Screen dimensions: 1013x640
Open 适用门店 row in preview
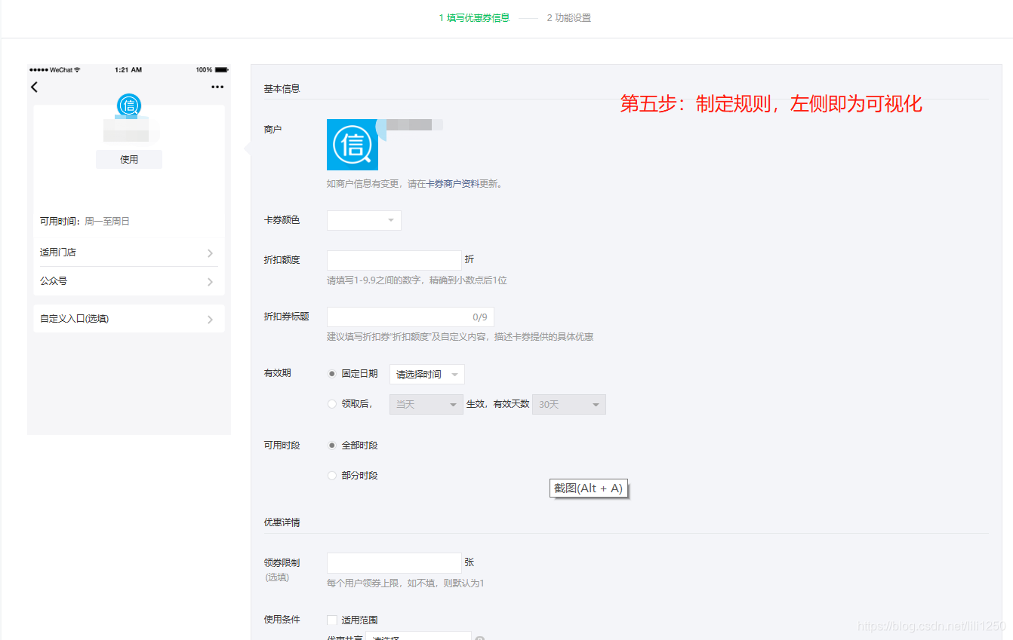pyautogui.click(x=128, y=253)
